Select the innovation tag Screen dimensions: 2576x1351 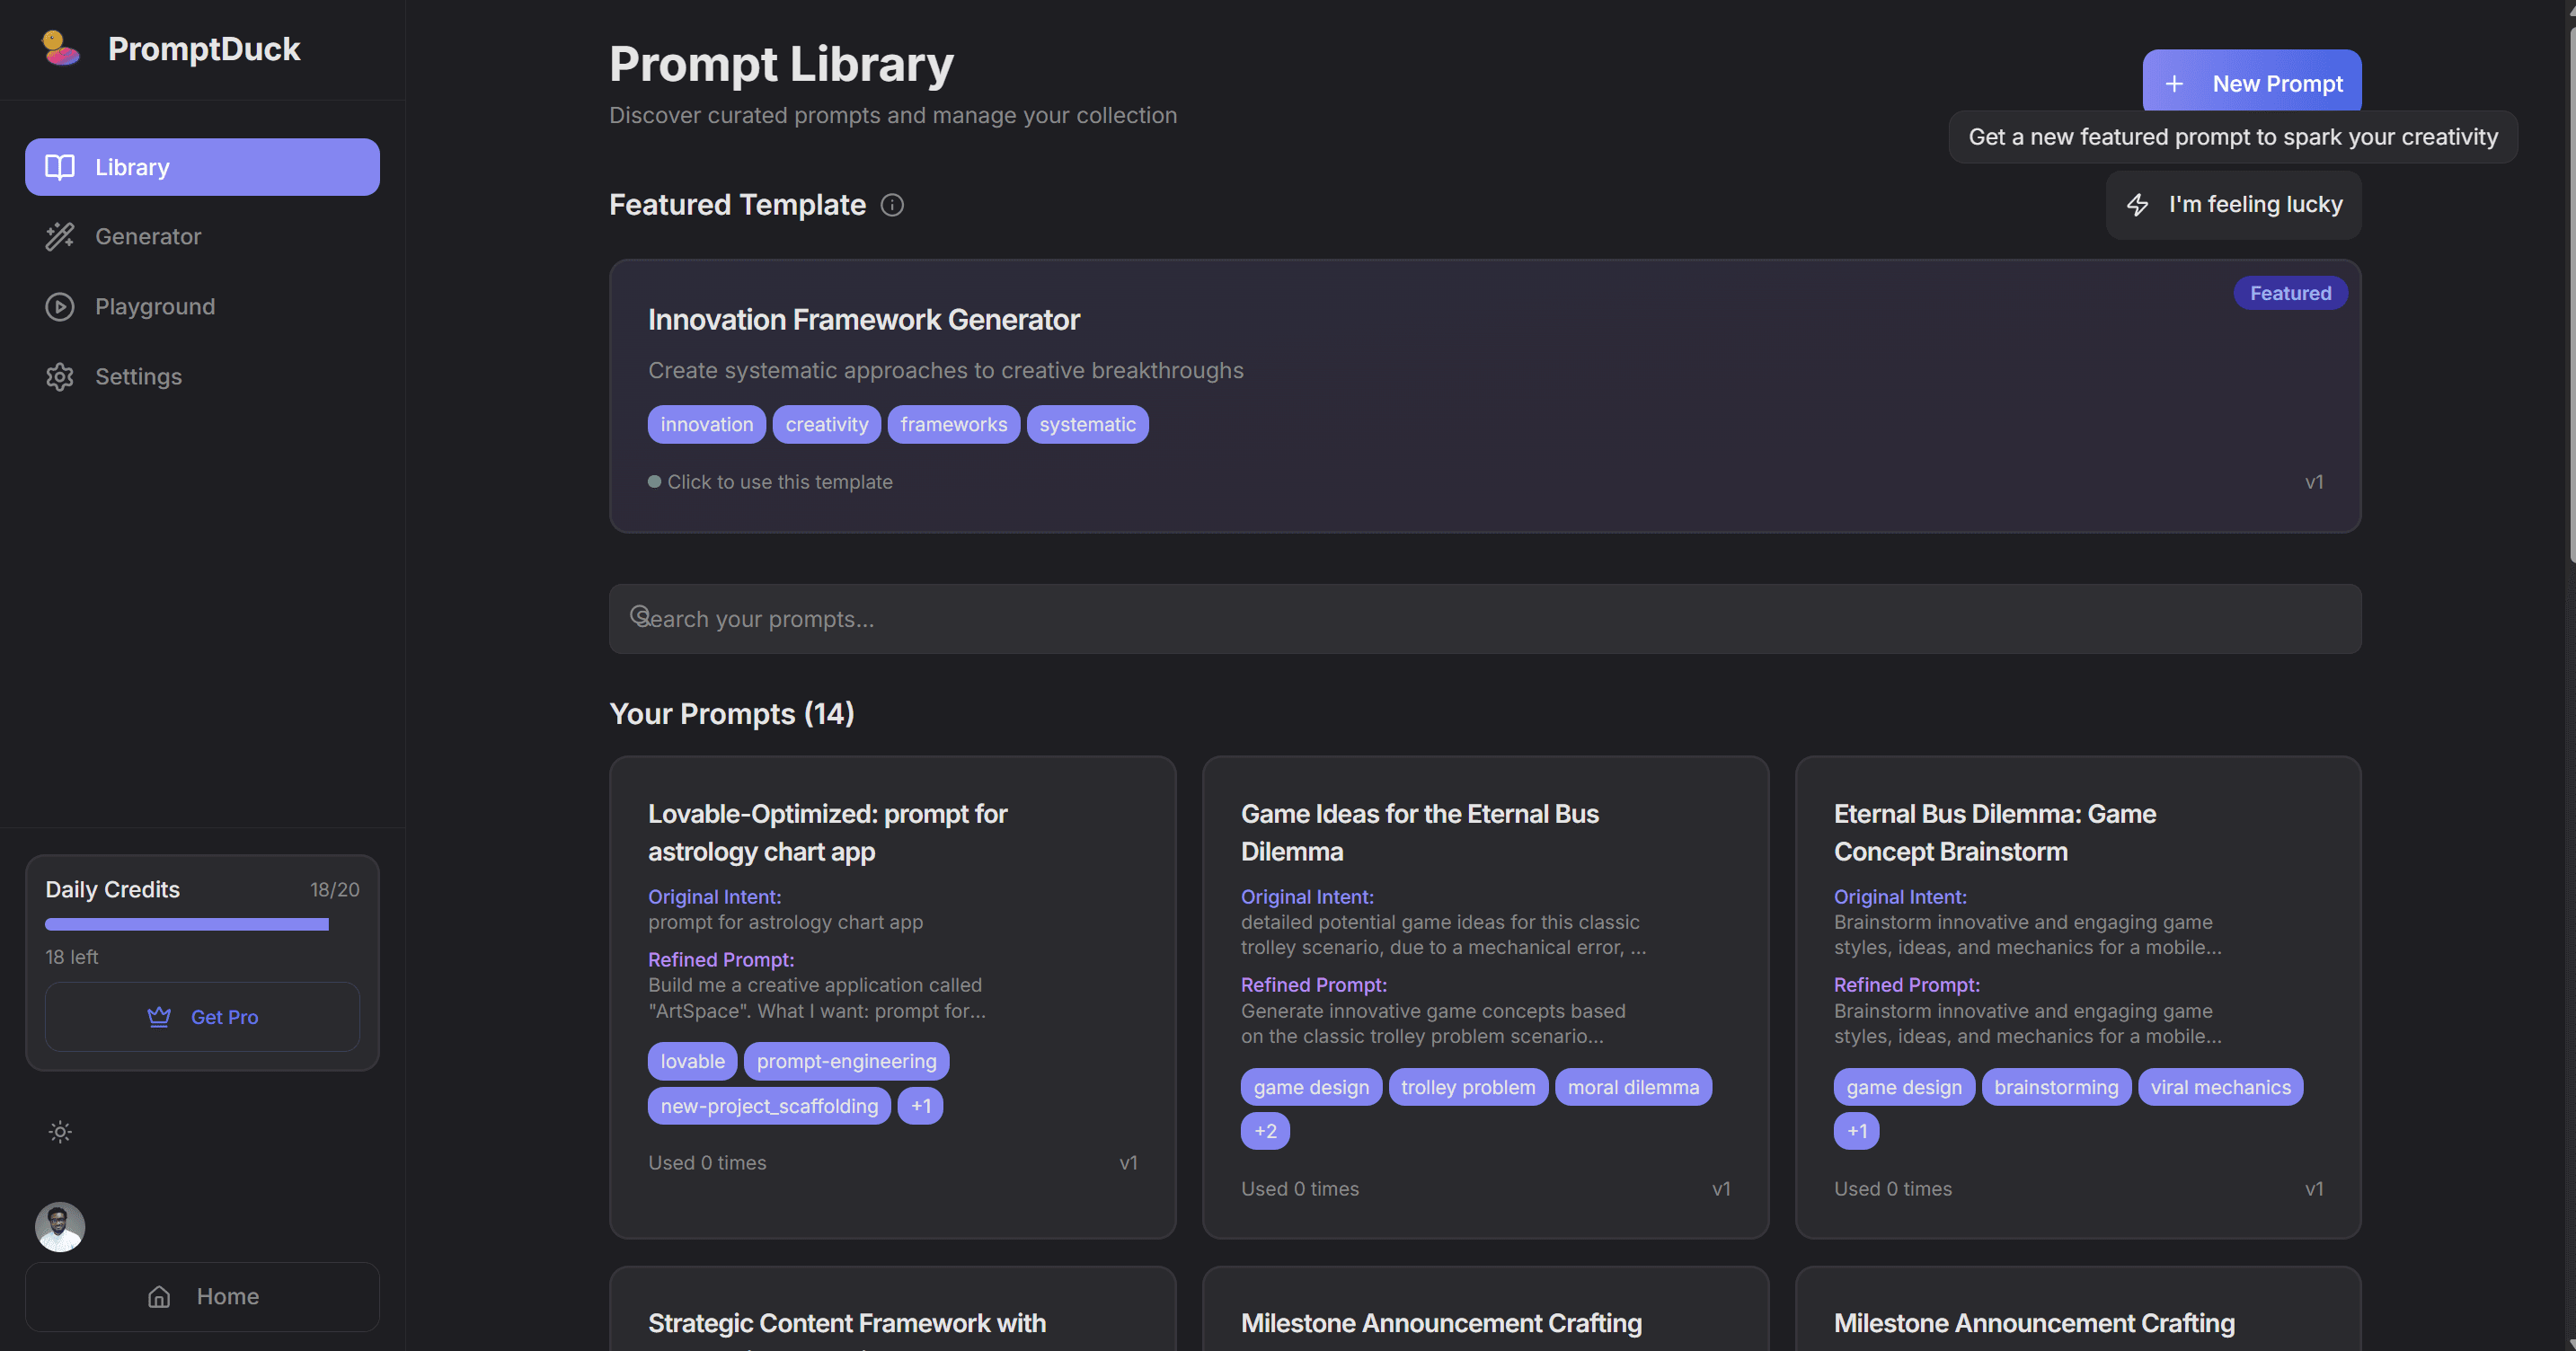[706, 424]
